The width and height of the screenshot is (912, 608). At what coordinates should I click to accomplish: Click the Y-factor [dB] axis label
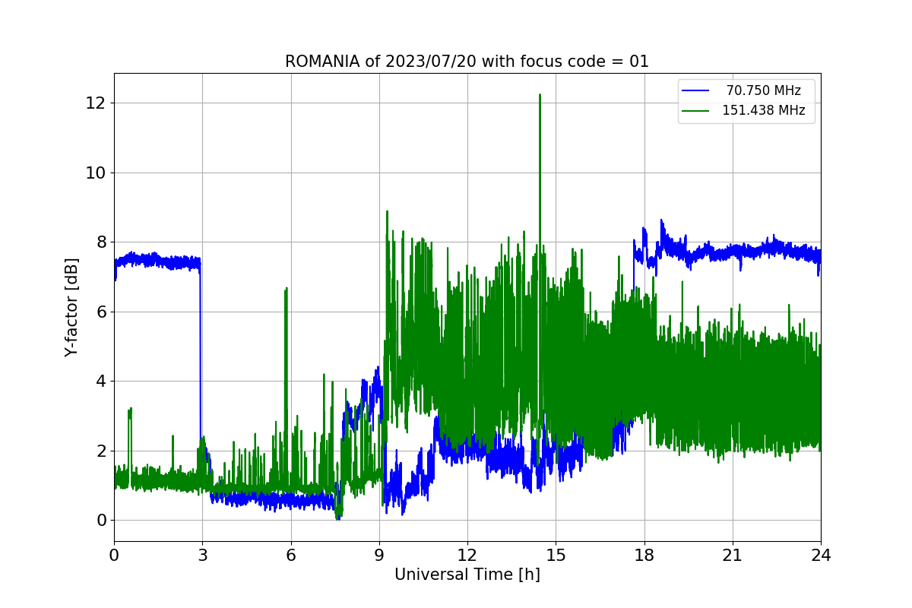point(71,307)
